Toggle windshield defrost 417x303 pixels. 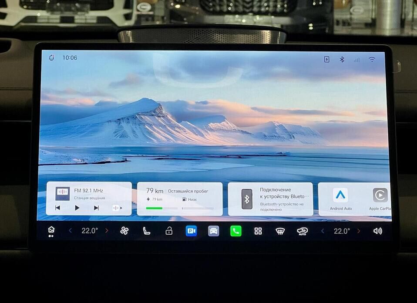(x=280, y=231)
